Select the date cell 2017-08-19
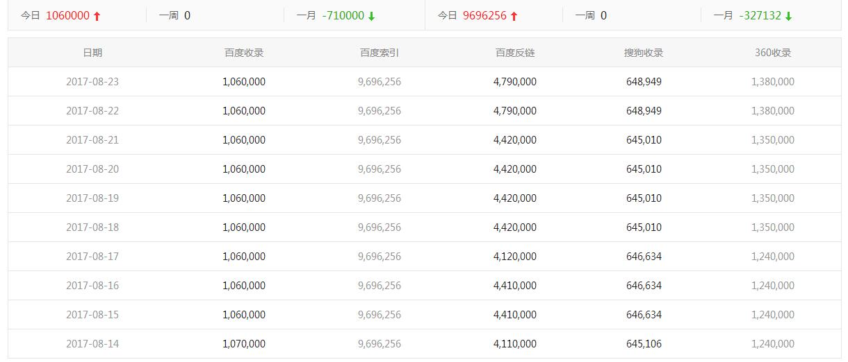The height and width of the screenshot is (362, 848). tap(92, 198)
